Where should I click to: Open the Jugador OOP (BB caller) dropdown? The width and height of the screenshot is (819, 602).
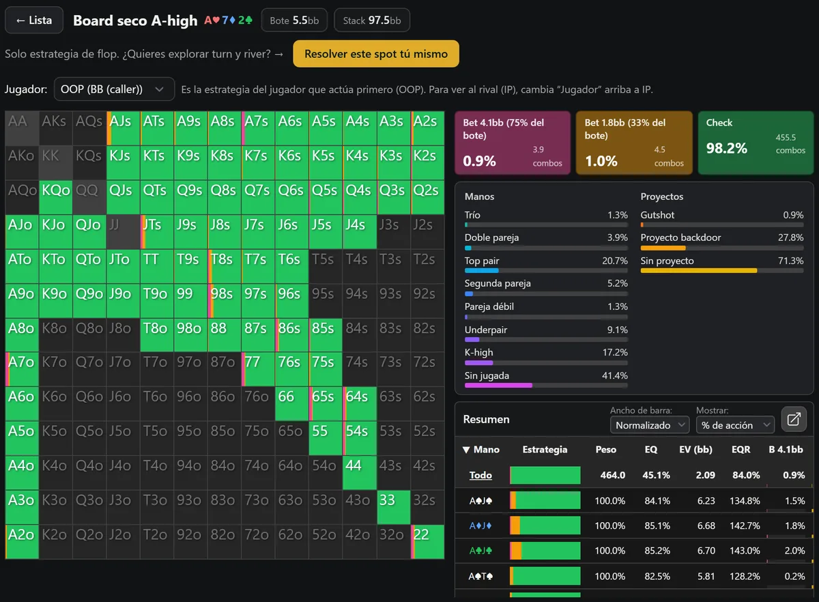[x=114, y=89]
